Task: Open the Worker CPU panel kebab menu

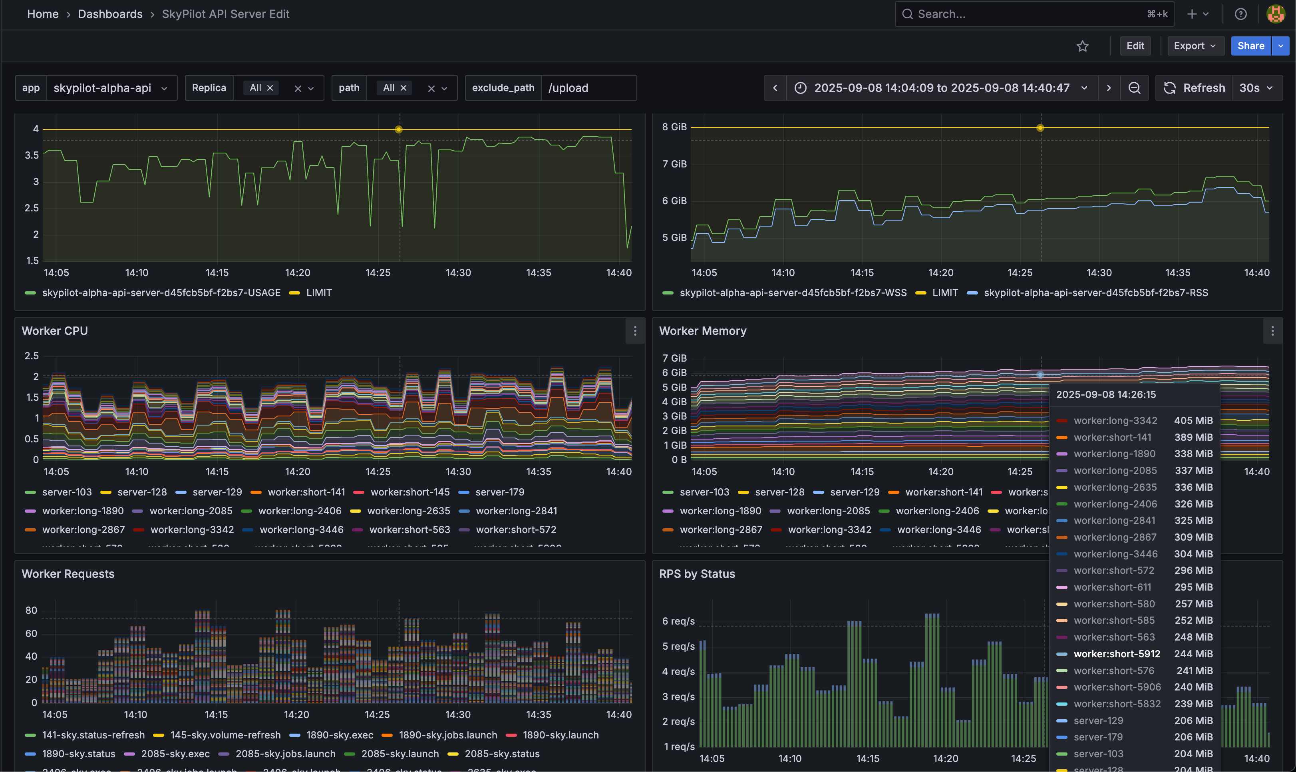Action: coord(635,331)
